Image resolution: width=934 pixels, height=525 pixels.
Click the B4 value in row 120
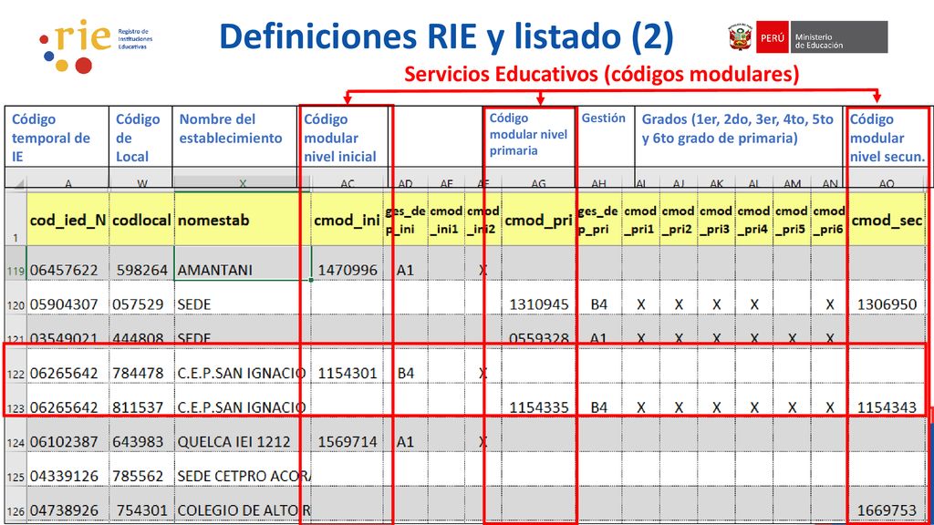tap(598, 304)
